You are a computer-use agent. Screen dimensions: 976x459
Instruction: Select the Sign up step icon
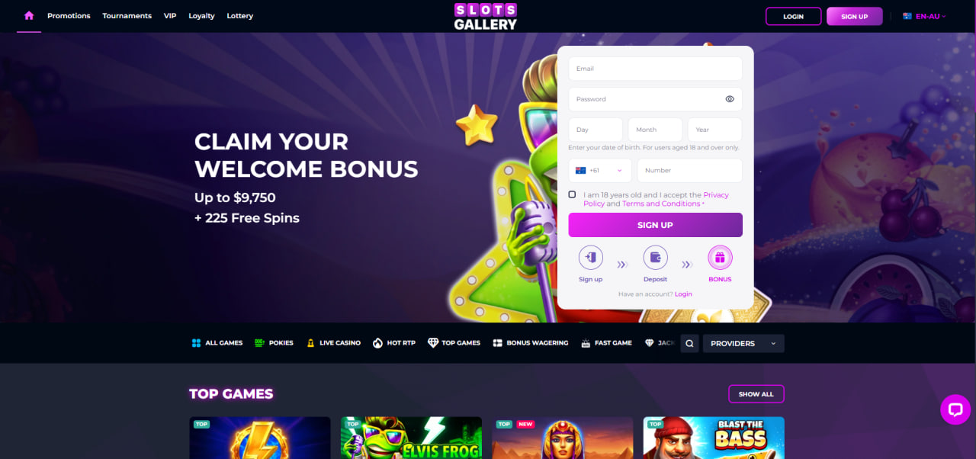(590, 258)
